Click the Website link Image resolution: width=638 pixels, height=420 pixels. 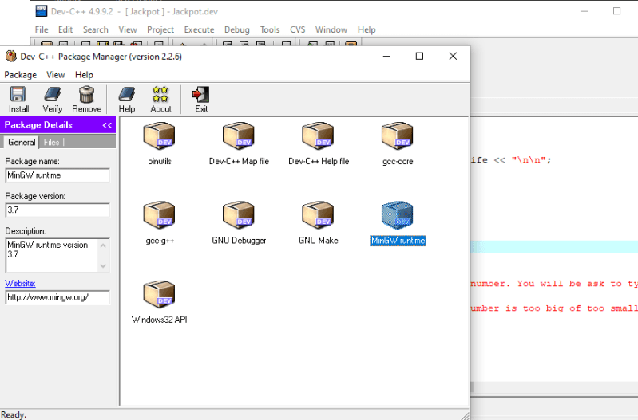[x=20, y=283]
